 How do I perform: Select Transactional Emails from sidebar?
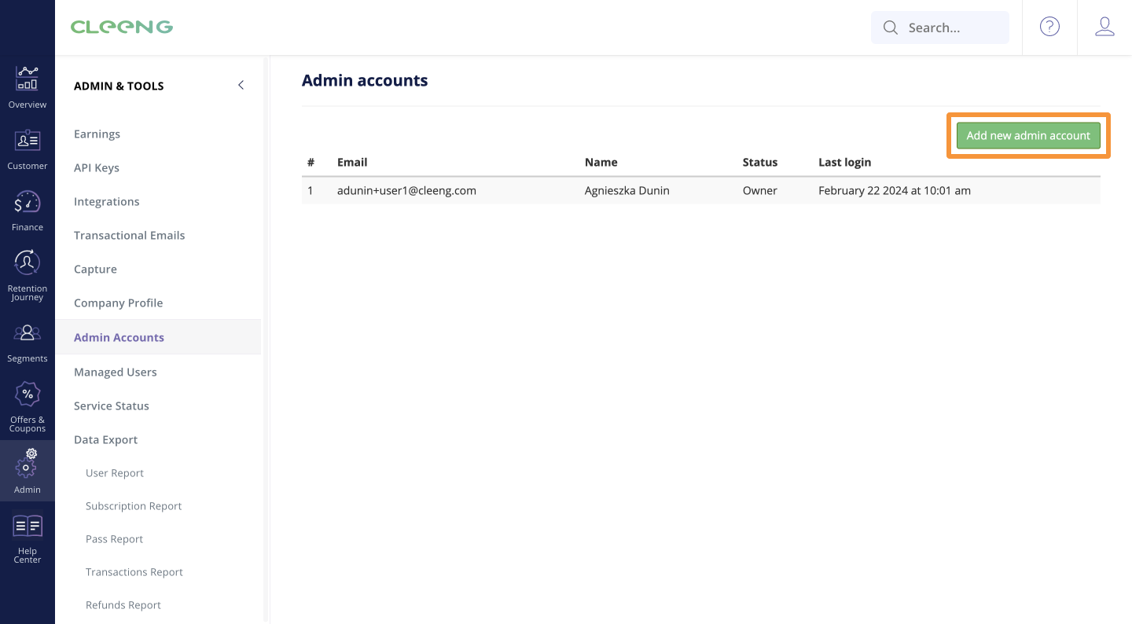tap(129, 235)
